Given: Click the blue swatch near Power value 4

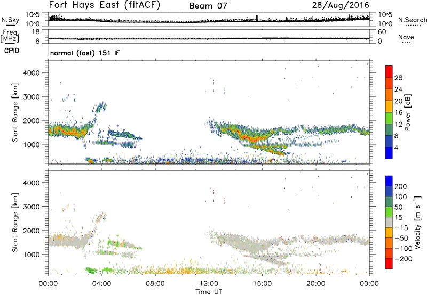Looking at the screenshot, I should tap(389, 152).
